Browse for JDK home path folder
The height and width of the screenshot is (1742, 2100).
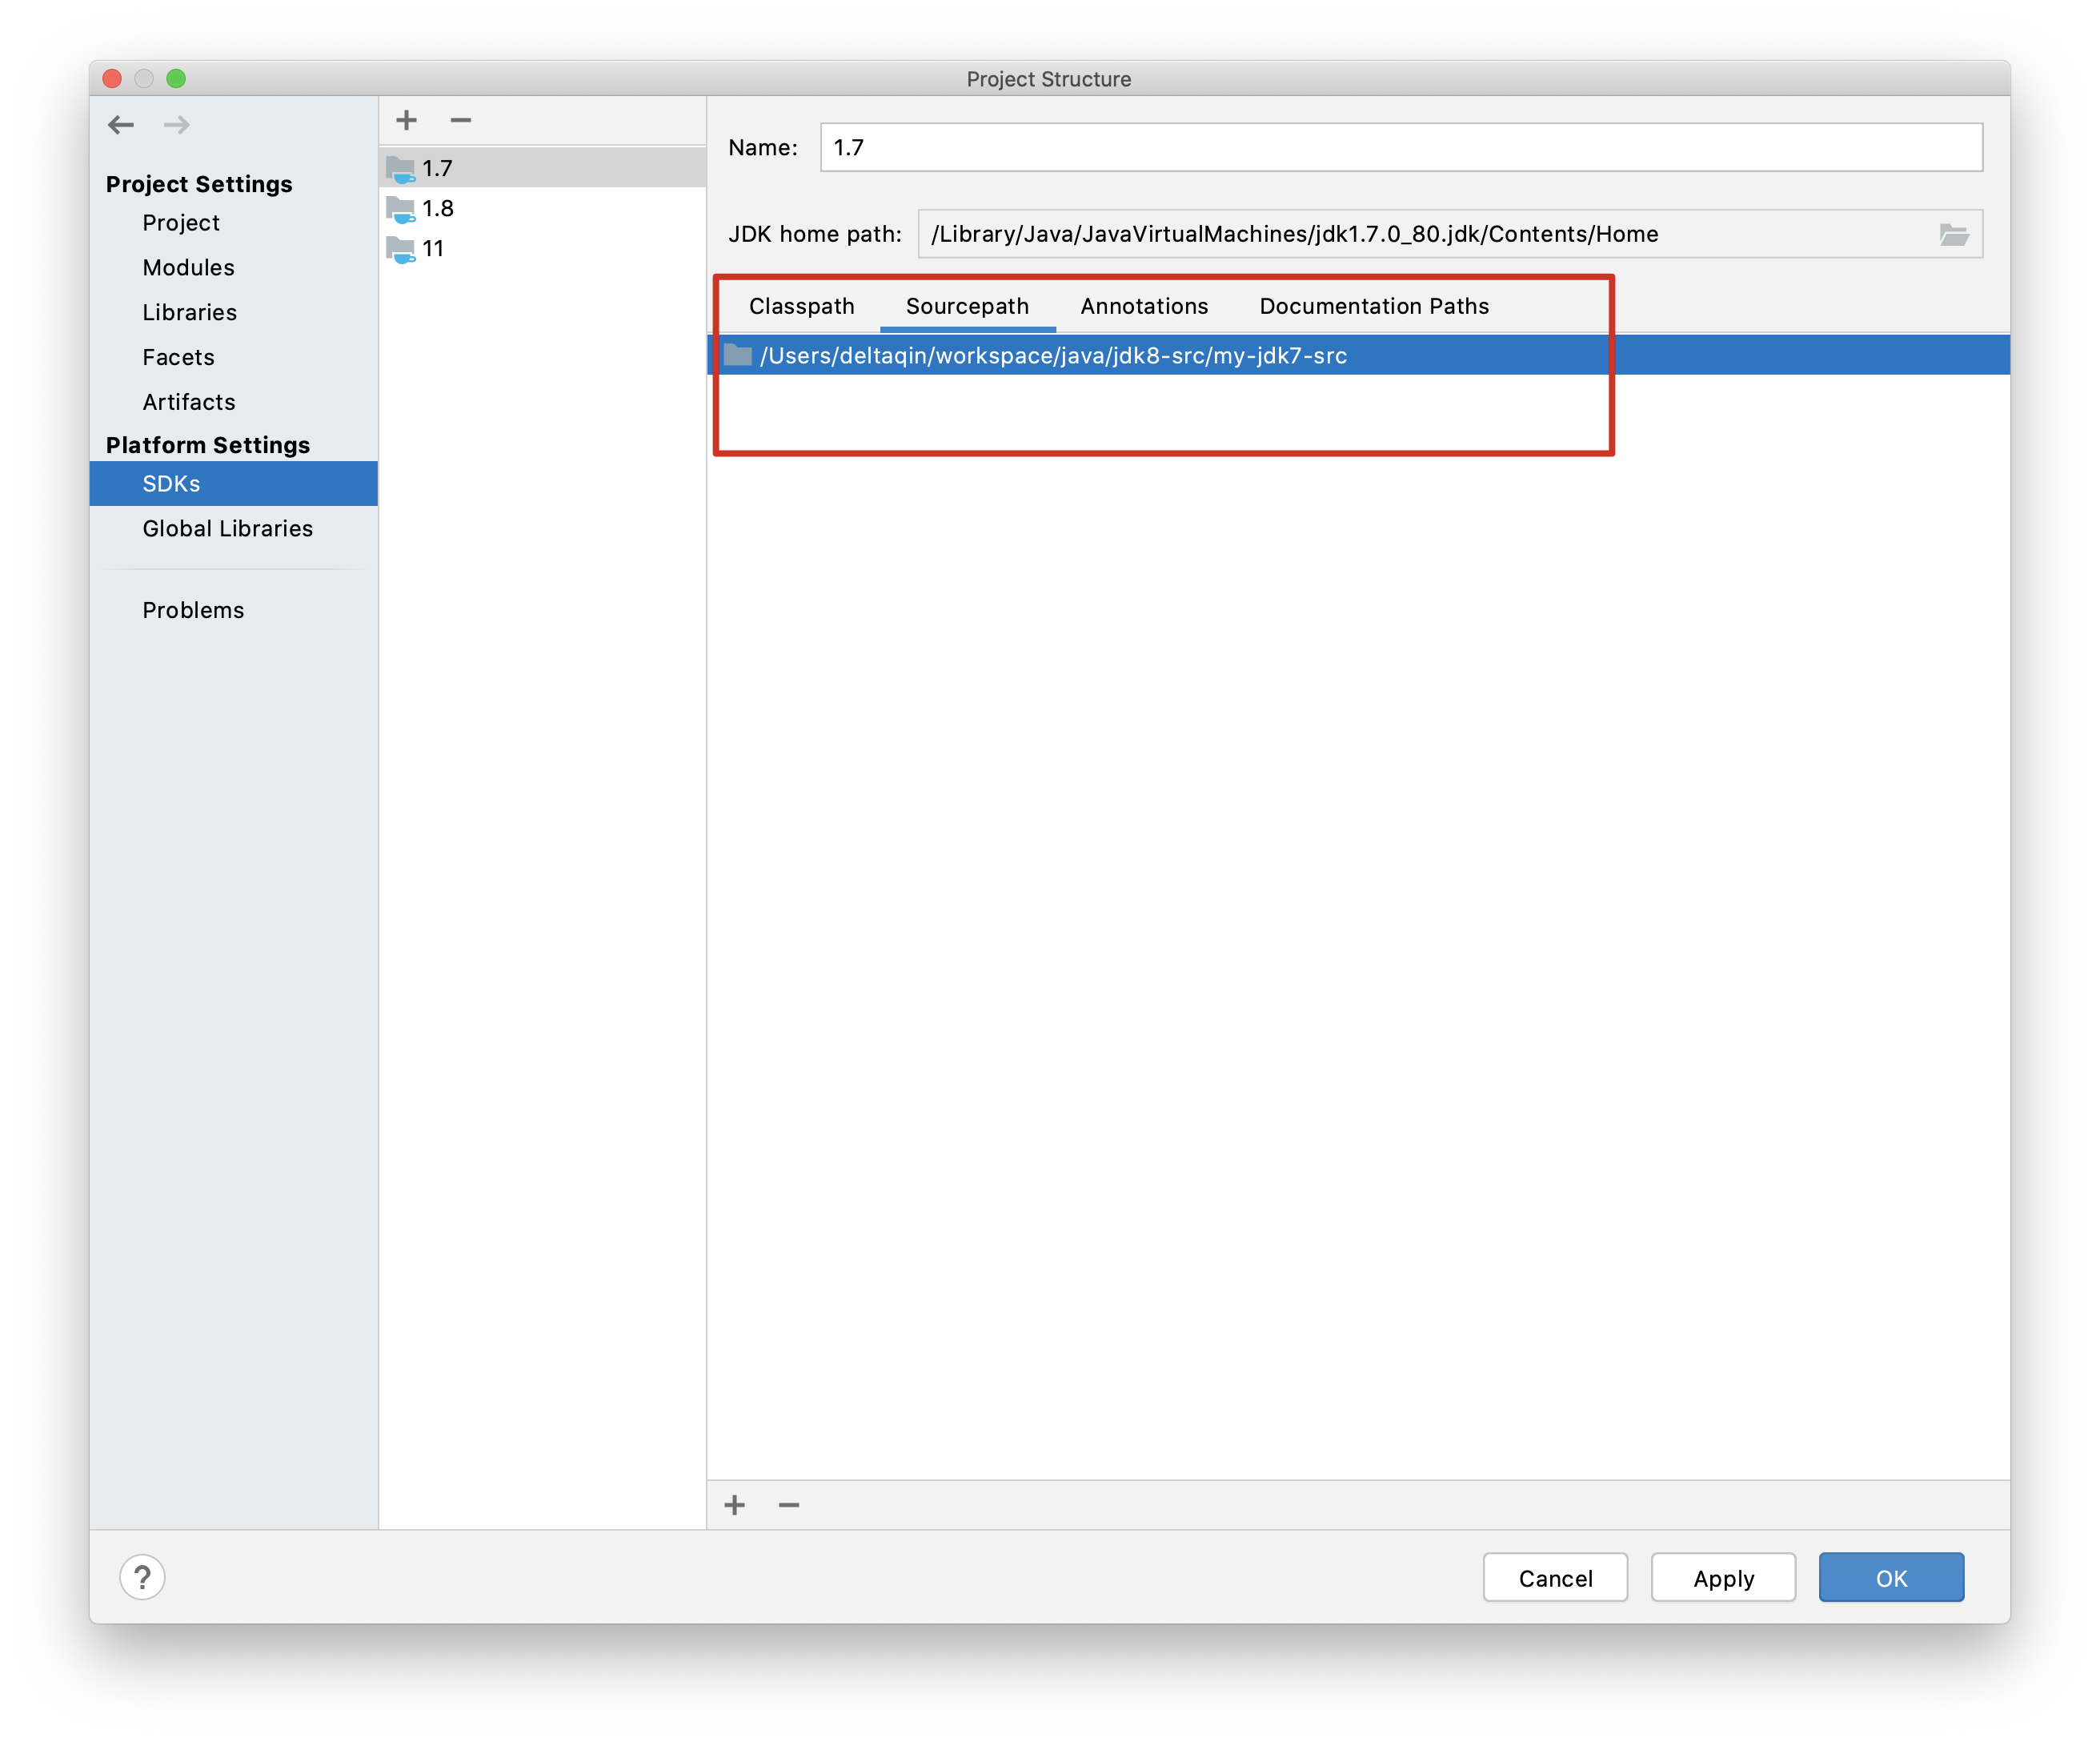coord(1953,234)
